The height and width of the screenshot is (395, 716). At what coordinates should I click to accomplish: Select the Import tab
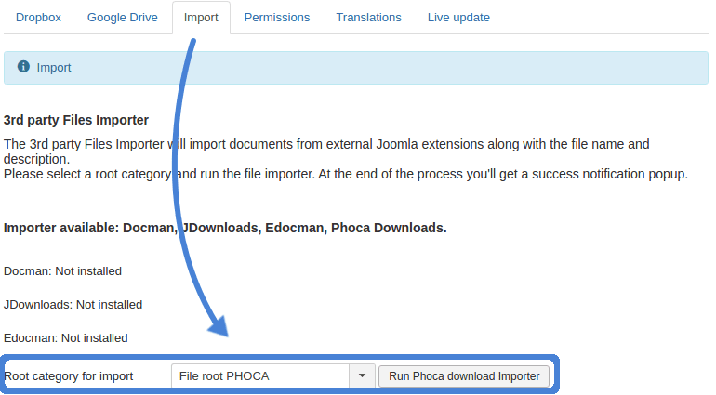[x=201, y=17]
